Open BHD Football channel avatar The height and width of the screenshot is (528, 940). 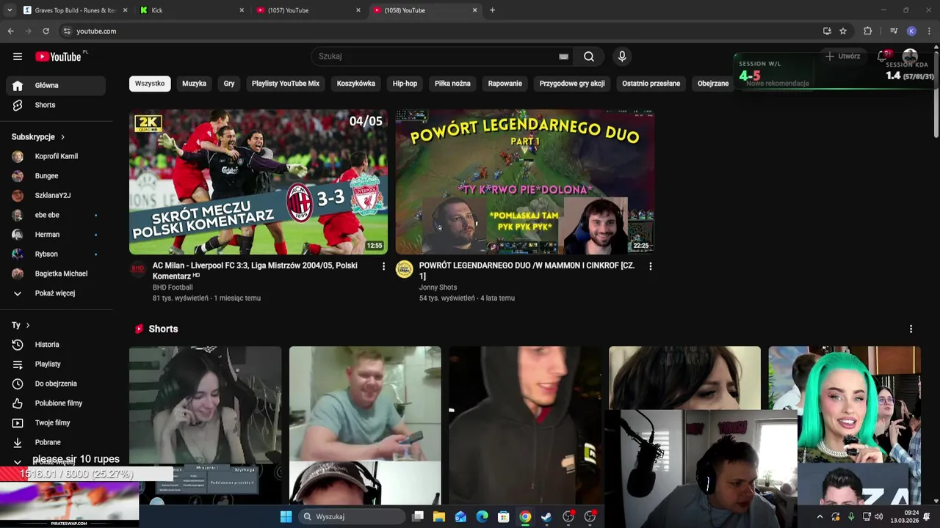(x=138, y=269)
